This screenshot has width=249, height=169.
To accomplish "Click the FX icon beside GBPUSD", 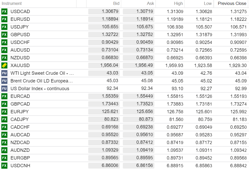I will point(4,35).
